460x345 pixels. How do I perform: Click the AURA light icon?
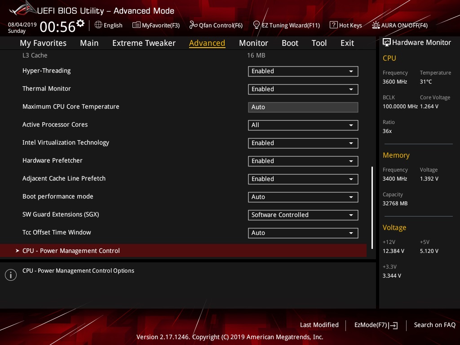point(376,25)
